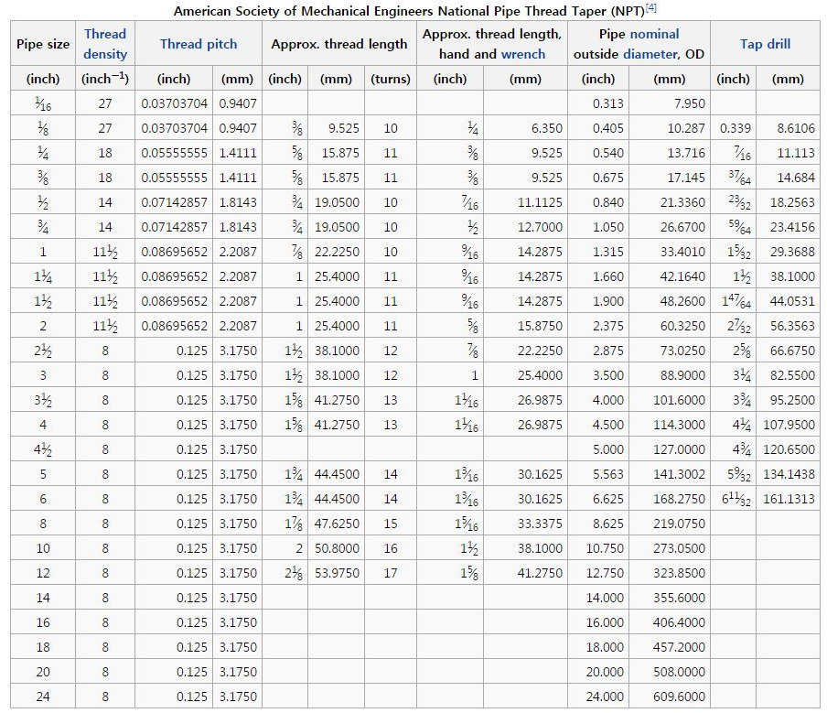Viewport: 827px width, 713px height.
Task: Follow the wrench link in the header
Action: tap(522, 54)
